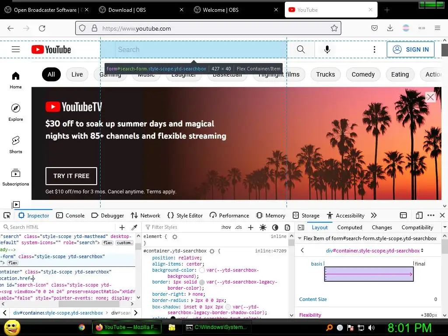
Task: Click the box-shadow color swatch
Action: point(228,307)
